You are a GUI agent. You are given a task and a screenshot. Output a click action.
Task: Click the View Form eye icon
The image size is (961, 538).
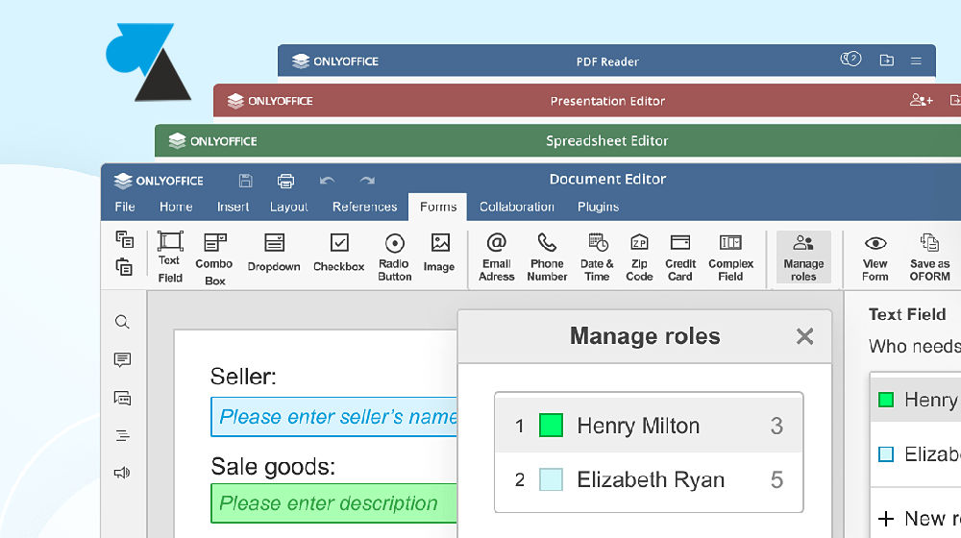point(875,243)
